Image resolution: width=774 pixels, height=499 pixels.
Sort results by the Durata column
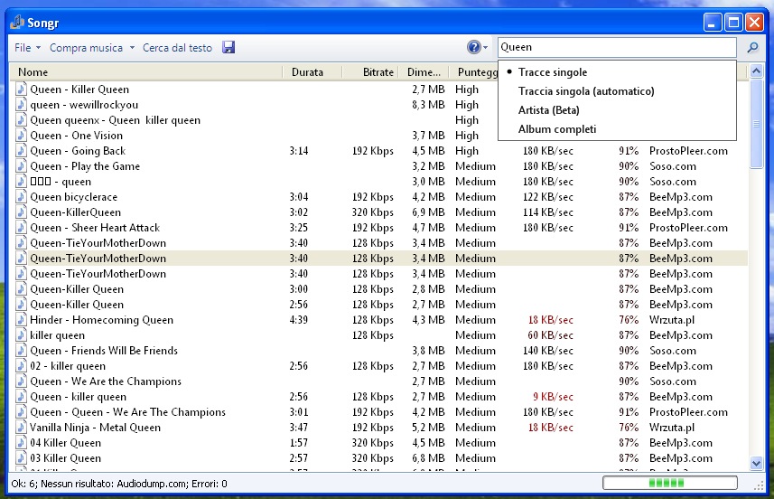click(307, 72)
